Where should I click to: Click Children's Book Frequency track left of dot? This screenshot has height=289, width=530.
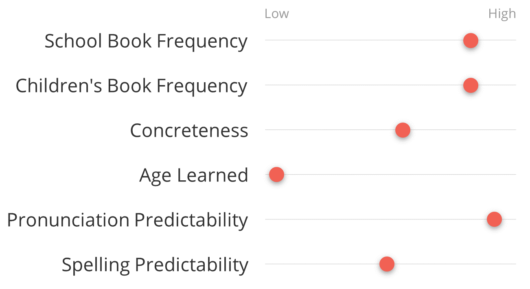click(x=364, y=85)
